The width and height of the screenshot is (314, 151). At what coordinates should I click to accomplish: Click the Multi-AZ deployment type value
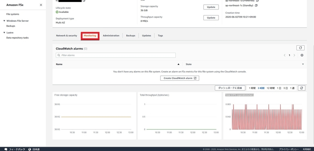point(60,23)
